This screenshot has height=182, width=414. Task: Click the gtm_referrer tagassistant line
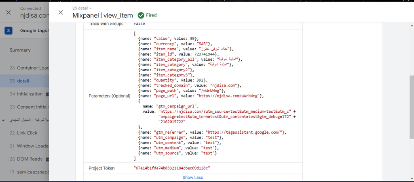point(212,132)
